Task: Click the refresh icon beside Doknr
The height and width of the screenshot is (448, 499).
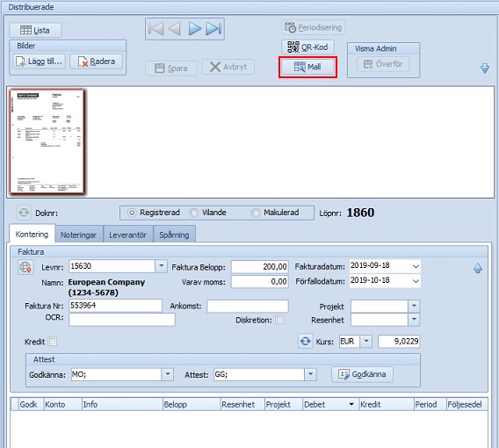Action: click(24, 213)
